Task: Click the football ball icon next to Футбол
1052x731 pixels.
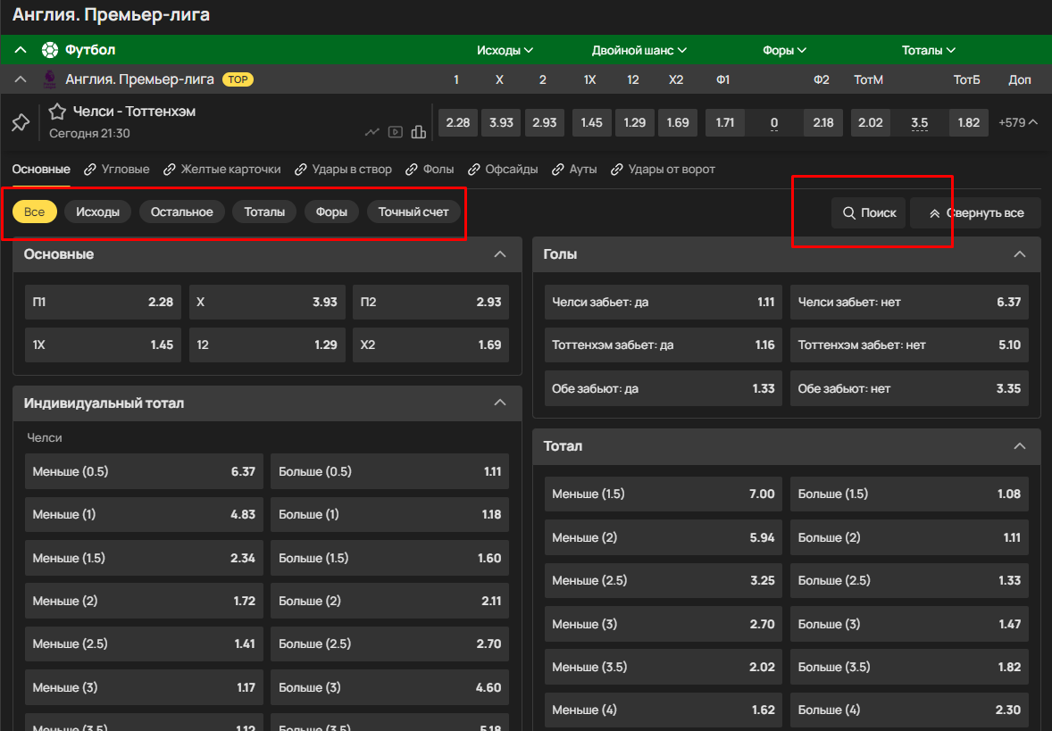Action: (50, 50)
